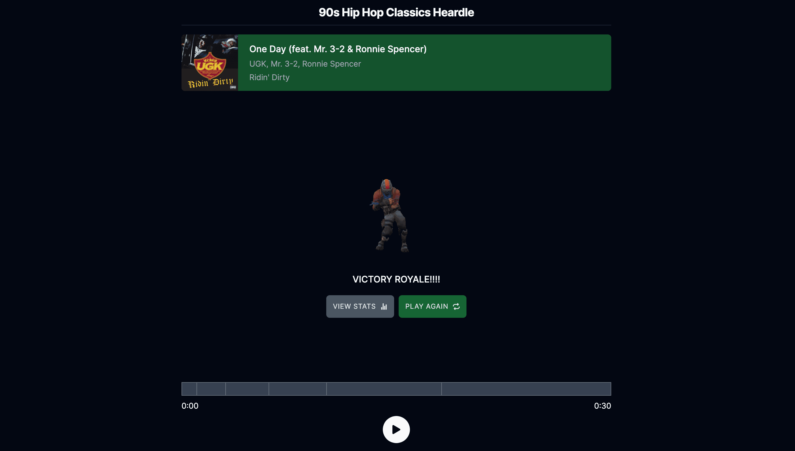Click the artist line UGK, Mr. 3-2, Ronnie Spencer
The height and width of the screenshot is (451, 795).
305,64
